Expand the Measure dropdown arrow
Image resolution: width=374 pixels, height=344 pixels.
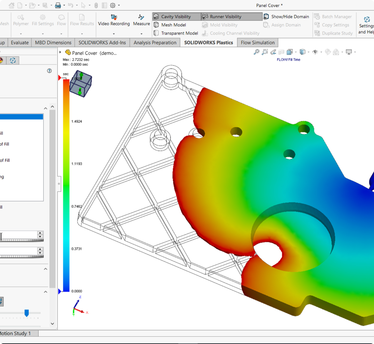point(141,34)
